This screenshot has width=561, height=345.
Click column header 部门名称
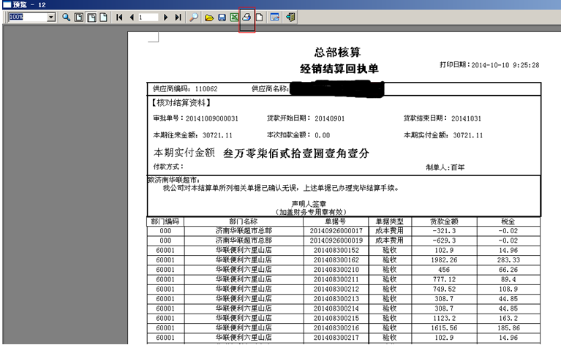pyautogui.click(x=244, y=221)
